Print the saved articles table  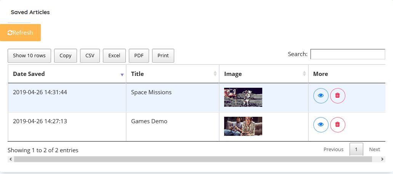coord(163,56)
